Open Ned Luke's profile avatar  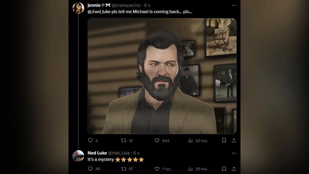click(78, 156)
